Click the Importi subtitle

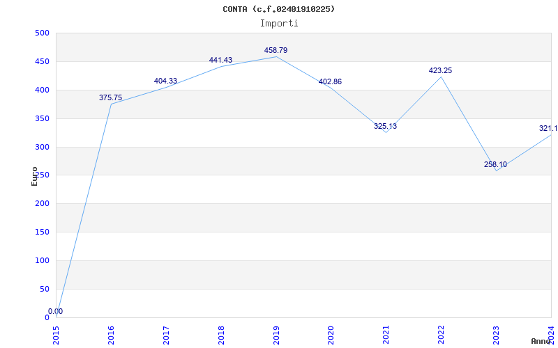(x=279, y=24)
